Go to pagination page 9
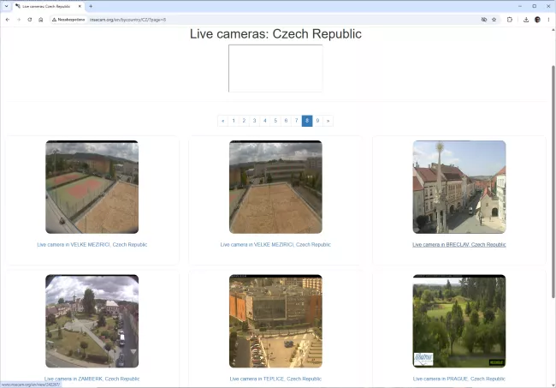 pyautogui.click(x=317, y=121)
